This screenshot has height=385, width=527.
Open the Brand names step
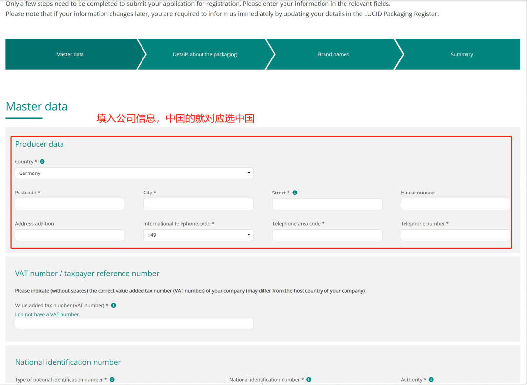pyautogui.click(x=333, y=54)
